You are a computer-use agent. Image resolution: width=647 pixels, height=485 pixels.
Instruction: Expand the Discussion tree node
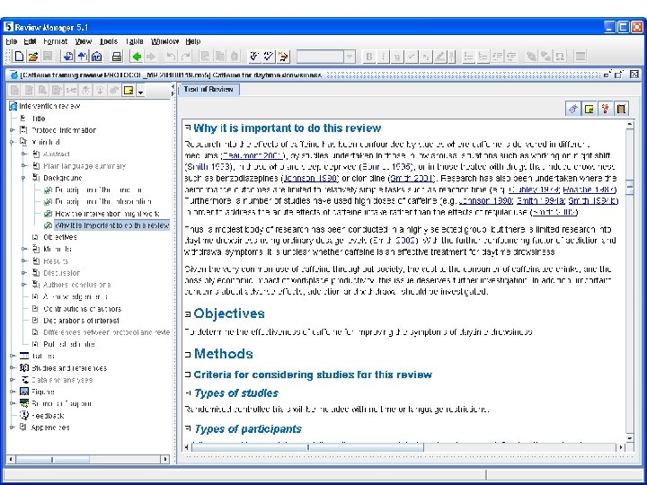tap(24, 273)
